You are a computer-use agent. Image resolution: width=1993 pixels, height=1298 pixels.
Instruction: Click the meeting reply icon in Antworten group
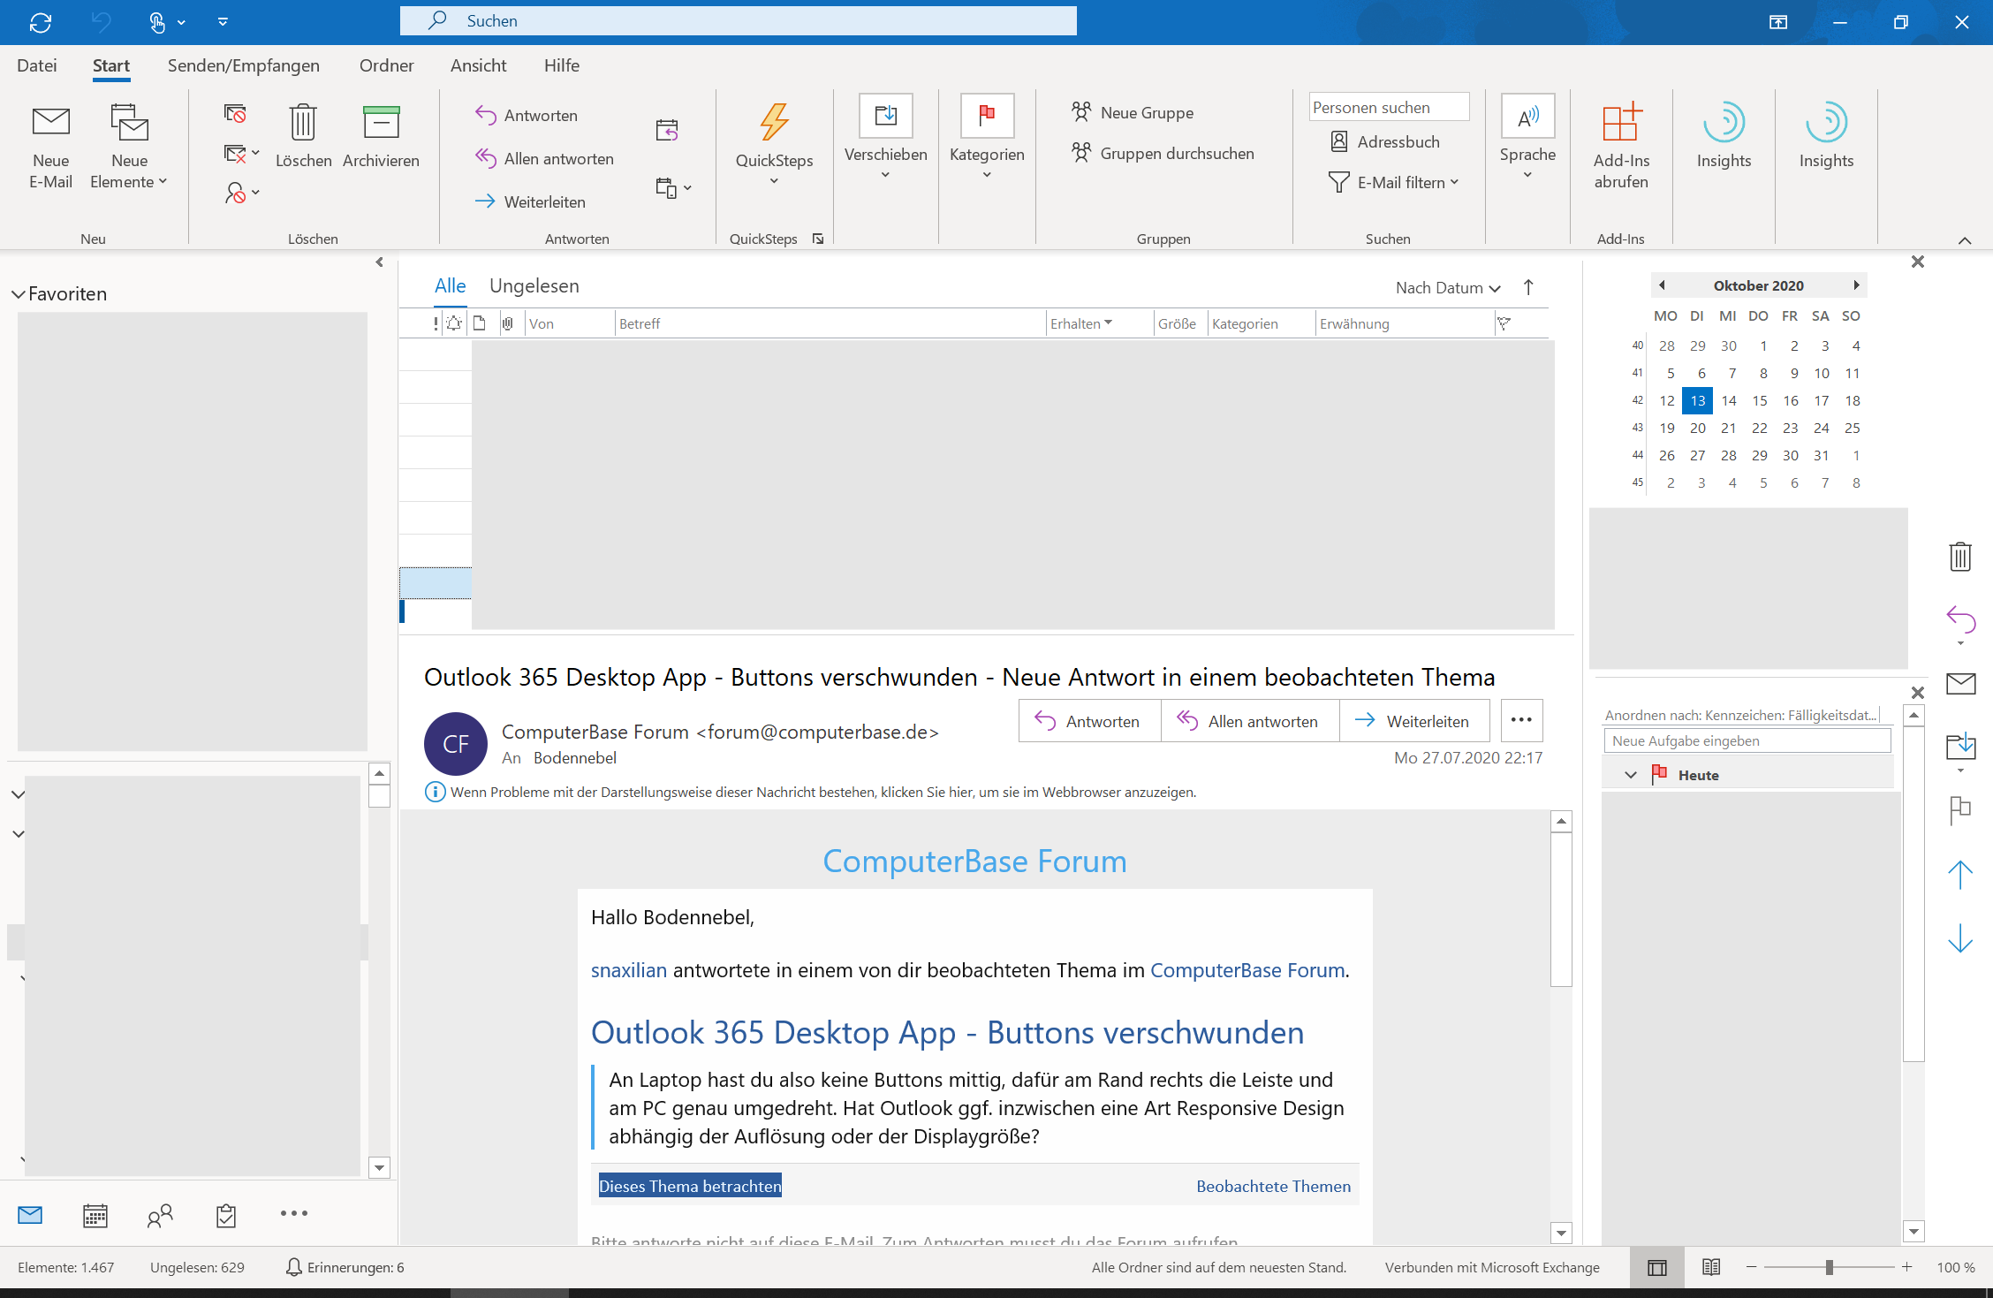coord(667,131)
